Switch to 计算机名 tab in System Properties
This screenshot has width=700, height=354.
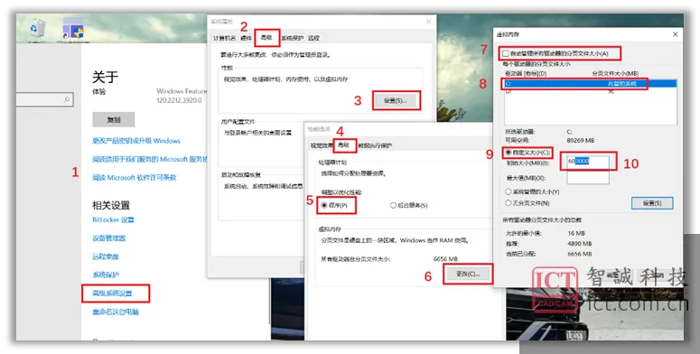pos(225,38)
